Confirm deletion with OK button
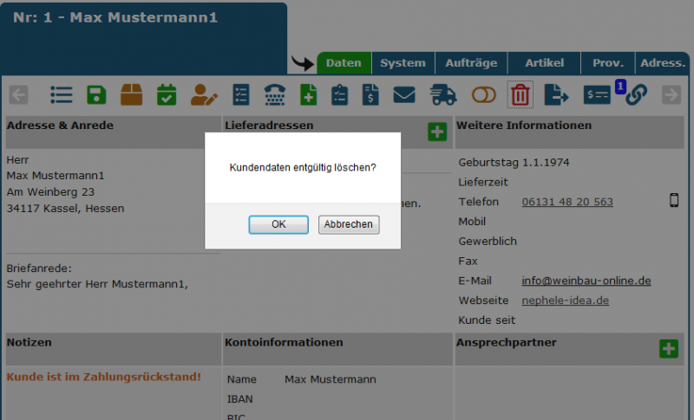 tap(278, 224)
